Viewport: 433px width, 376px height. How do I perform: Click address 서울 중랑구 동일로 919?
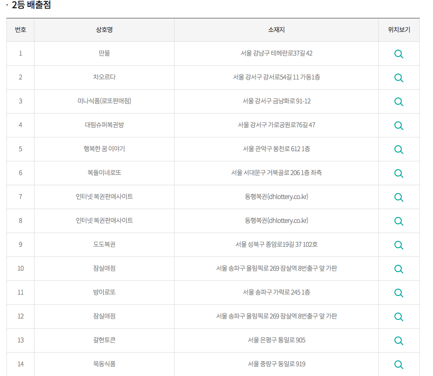[x=276, y=364]
